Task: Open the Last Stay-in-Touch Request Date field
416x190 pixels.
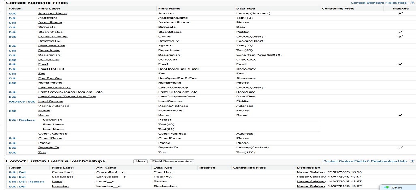Action: point(70,92)
